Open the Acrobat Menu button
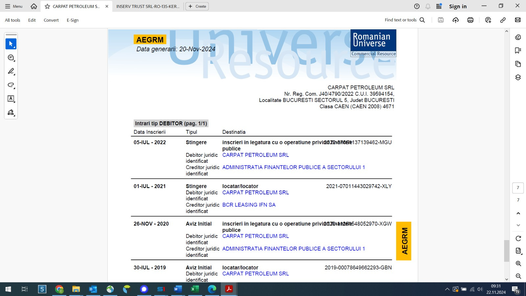 pos(14,6)
